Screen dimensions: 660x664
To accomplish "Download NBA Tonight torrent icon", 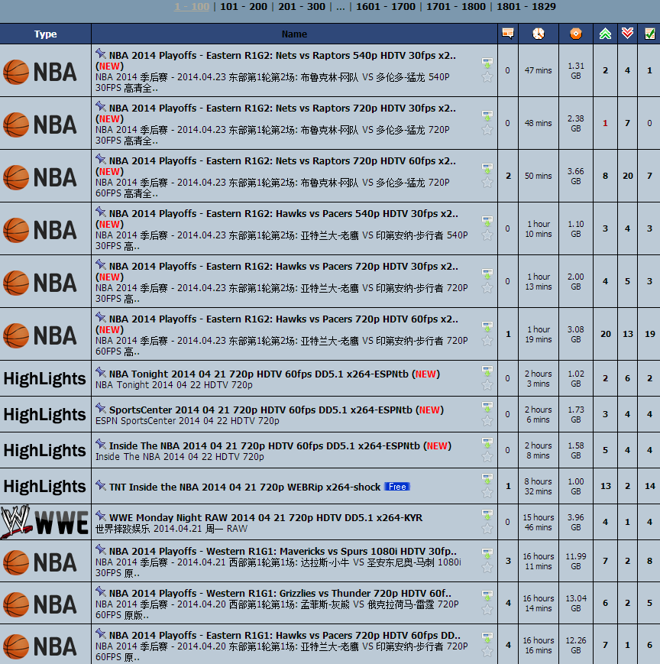I will (x=487, y=371).
